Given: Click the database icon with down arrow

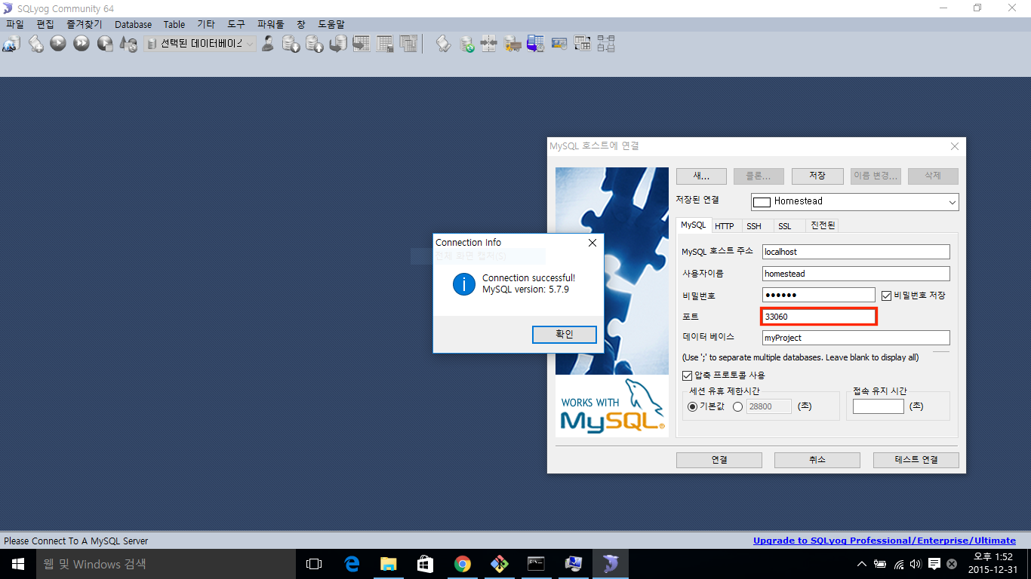Looking at the screenshot, I should [x=291, y=44].
